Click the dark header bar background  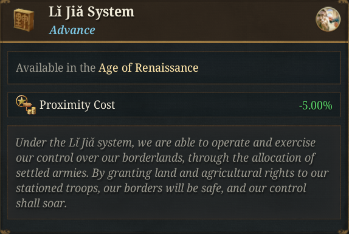(x=223, y=20)
